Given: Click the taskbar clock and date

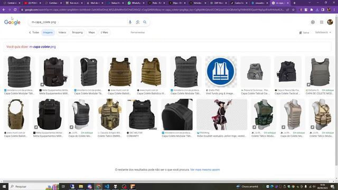Looking at the screenshot, I should coord(323,186).
